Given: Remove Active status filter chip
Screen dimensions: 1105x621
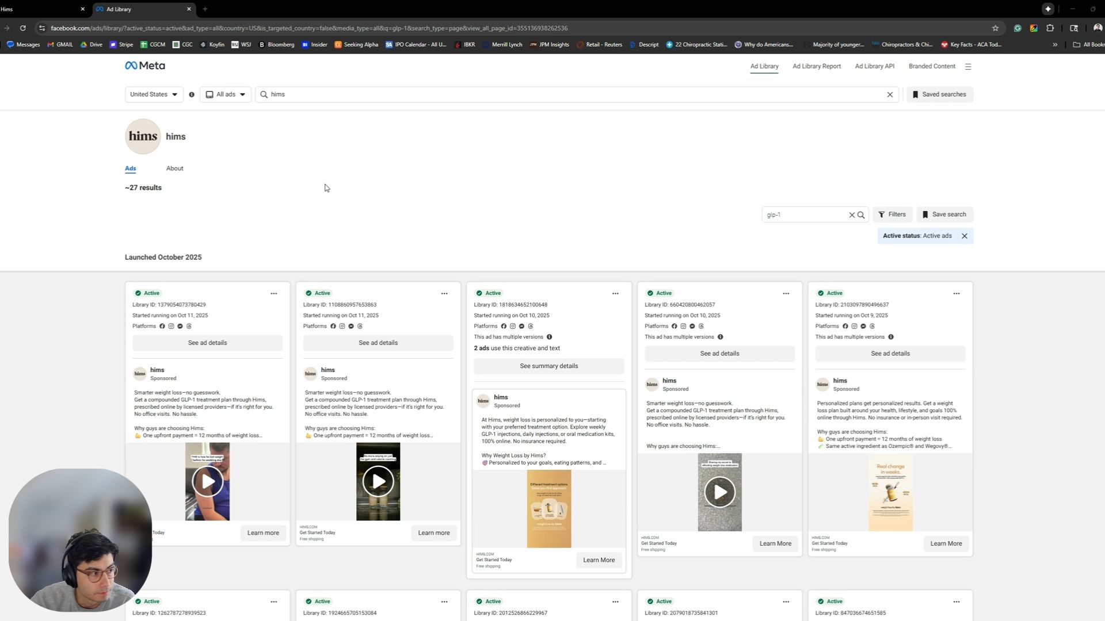Looking at the screenshot, I should (965, 236).
